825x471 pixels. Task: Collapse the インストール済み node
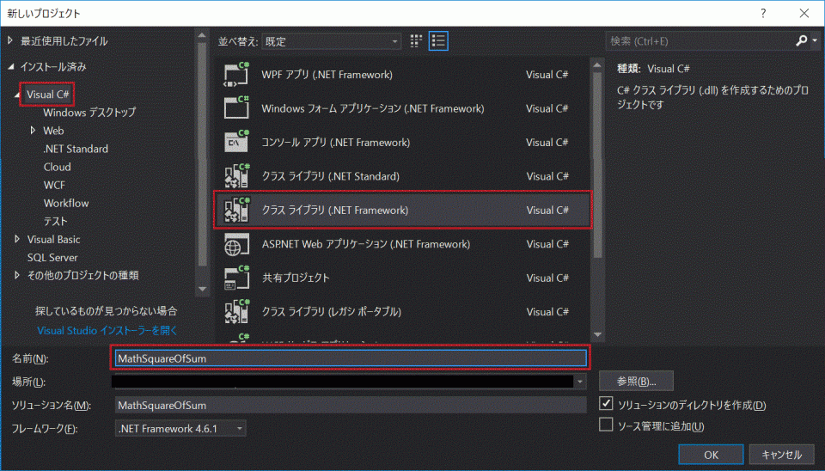10,67
